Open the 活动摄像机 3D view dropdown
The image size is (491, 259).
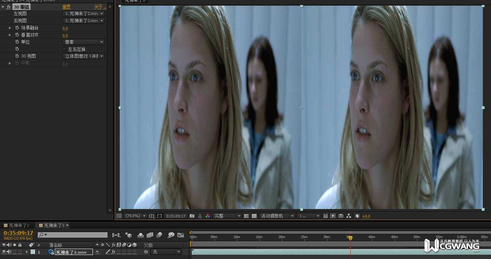click(277, 216)
